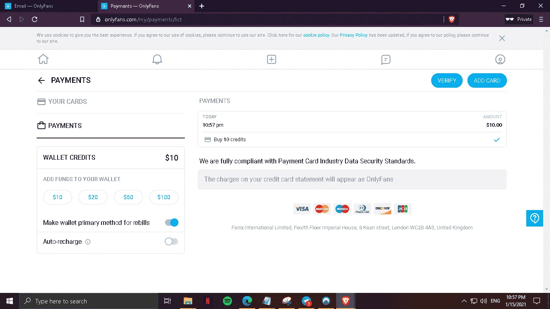
Task: Click the browser forward button
Action: pos(22,19)
